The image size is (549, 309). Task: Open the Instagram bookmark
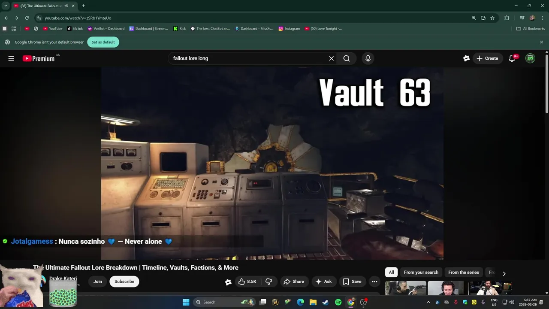289,29
